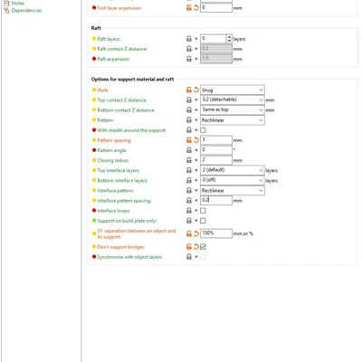Click the lock icon for Interface pattern spacing
Image resolution: width=362 pixels, height=362 pixels.
(189, 200)
